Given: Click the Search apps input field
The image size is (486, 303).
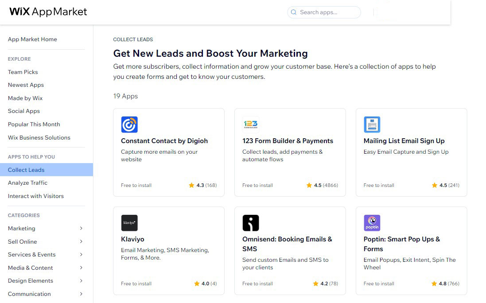Looking at the screenshot, I should click(328, 12).
